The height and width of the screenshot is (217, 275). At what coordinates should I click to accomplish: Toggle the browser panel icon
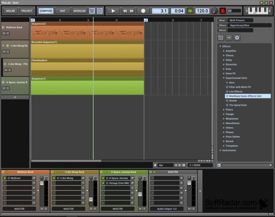[x=100, y=11]
